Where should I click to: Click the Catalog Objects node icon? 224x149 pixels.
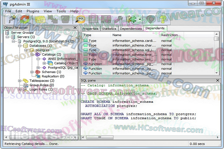pyautogui.click(x=50, y=63)
